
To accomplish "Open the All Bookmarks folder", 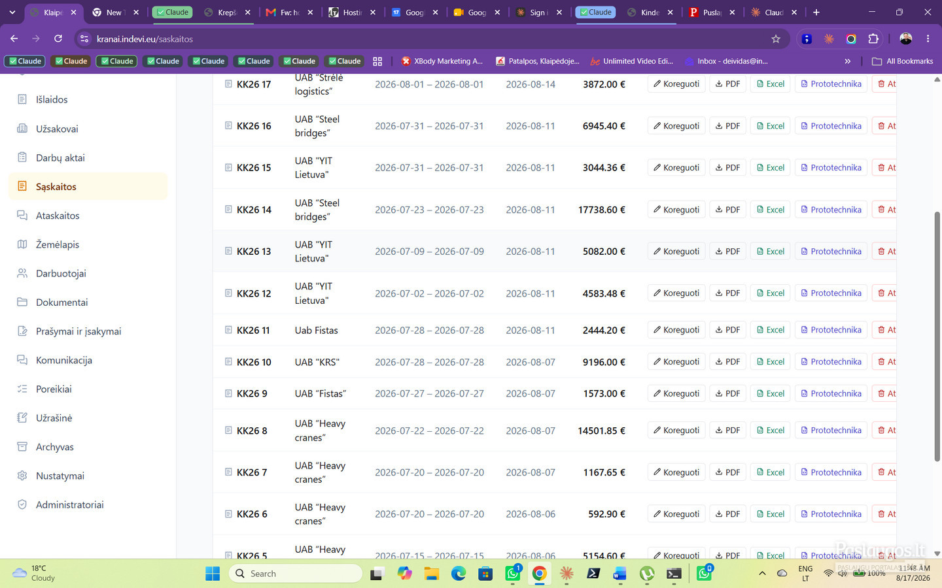I will (x=903, y=61).
